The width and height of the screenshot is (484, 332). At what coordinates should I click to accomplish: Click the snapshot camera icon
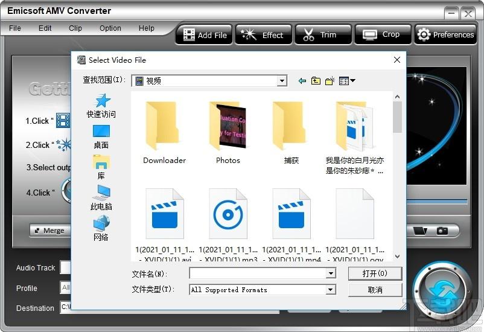pos(442,231)
